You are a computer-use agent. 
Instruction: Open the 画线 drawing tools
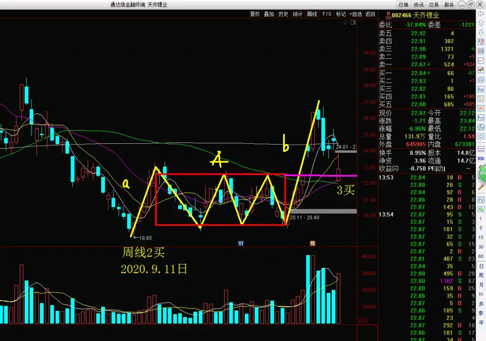coord(312,14)
